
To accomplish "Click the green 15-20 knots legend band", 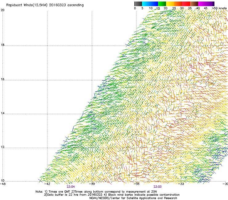I will [162, 4].
